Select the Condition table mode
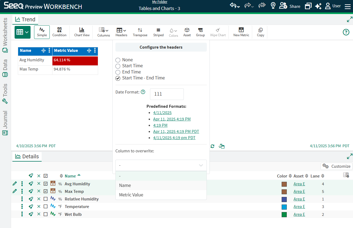The height and width of the screenshot is (228, 353). tap(59, 32)
